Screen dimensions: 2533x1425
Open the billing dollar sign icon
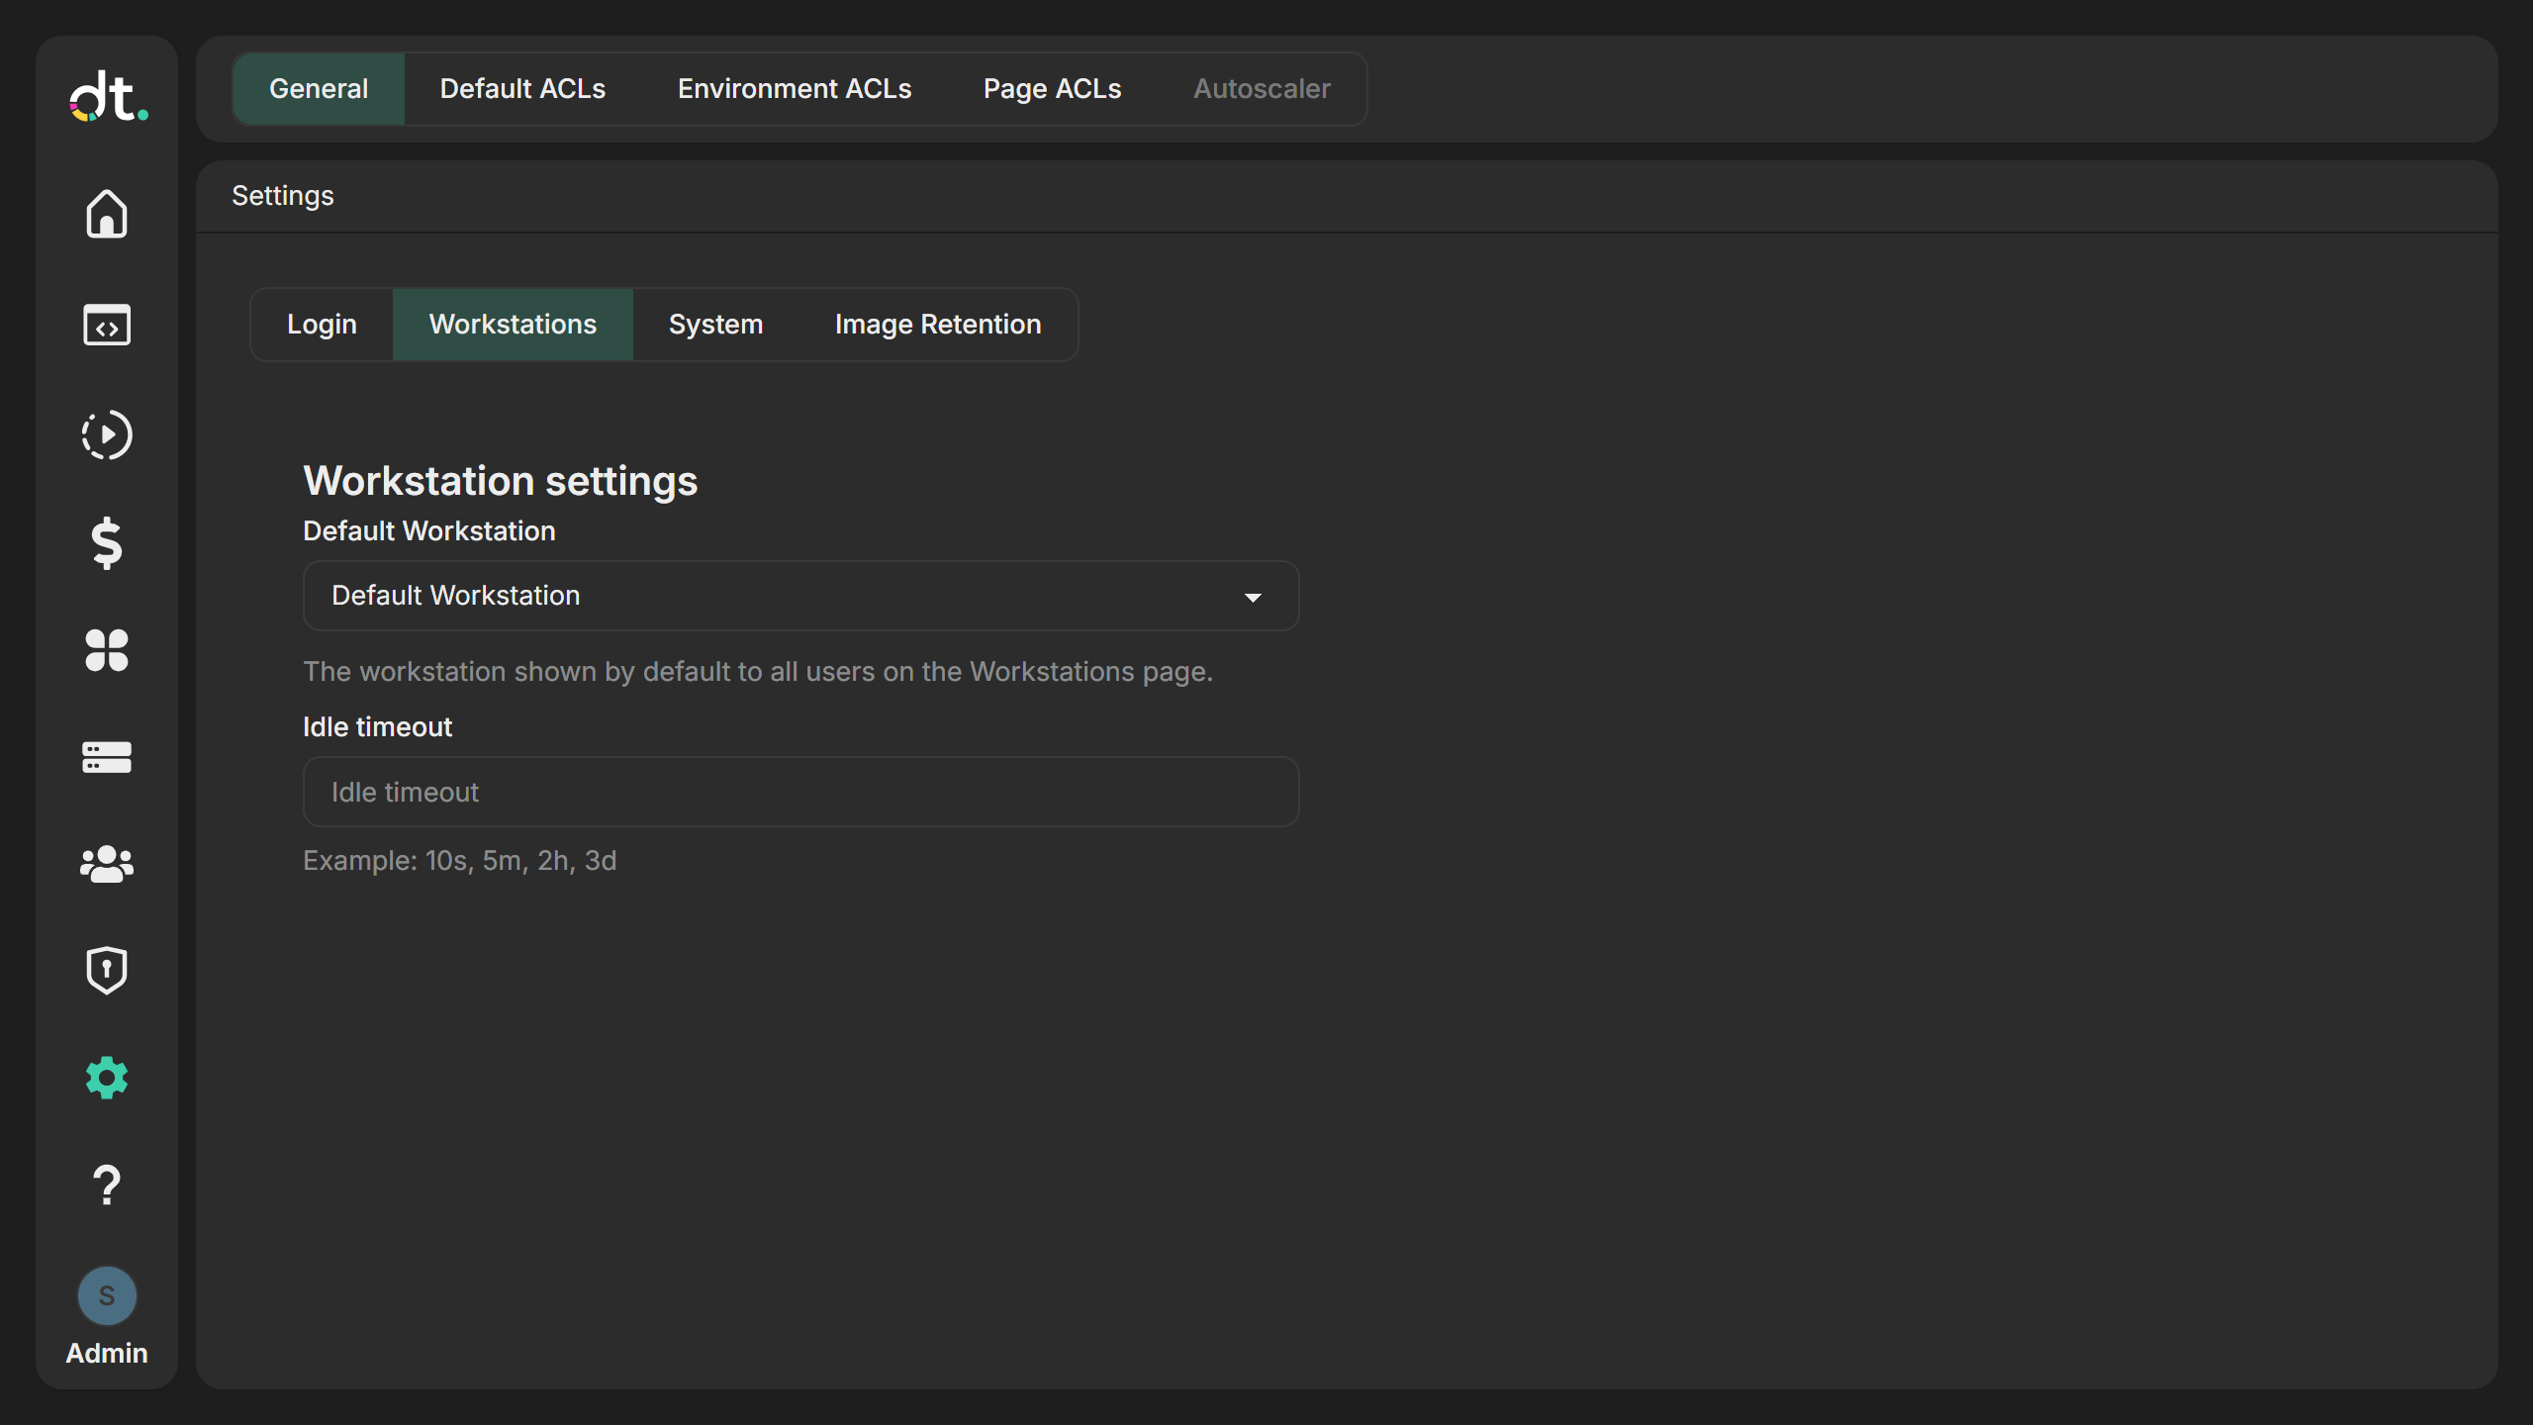[107, 543]
